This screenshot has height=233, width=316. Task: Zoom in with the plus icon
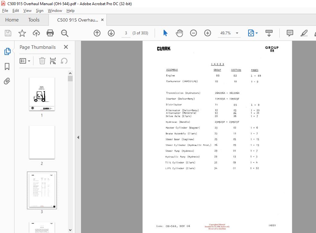207,33
